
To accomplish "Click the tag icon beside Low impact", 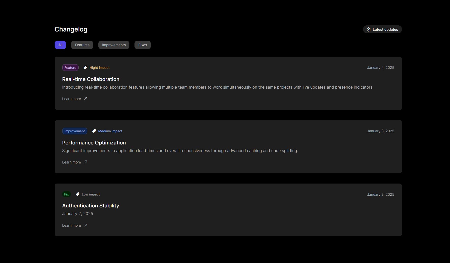I will pos(78,194).
